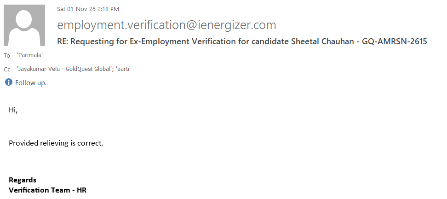447x199 pixels.
Task: Click the 'Cc' field label
Action: pyautogui.click(x=7, y=70)
